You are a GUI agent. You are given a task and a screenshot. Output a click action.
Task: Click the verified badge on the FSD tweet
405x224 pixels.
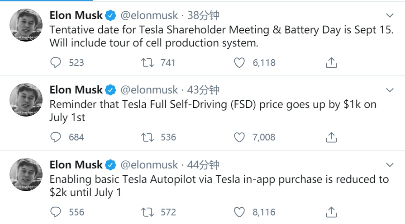[x=110, y=90]
